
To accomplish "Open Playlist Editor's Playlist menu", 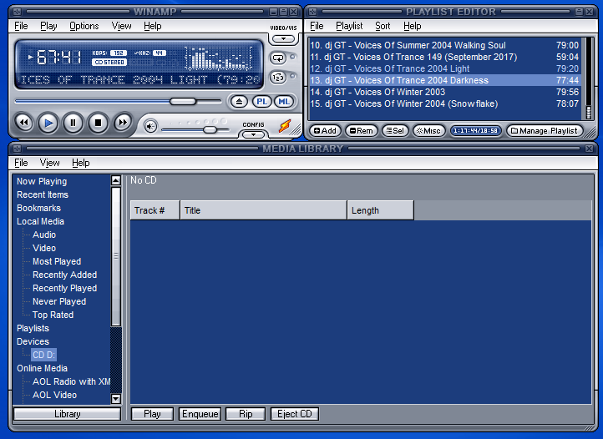I will tap(349, 26).
